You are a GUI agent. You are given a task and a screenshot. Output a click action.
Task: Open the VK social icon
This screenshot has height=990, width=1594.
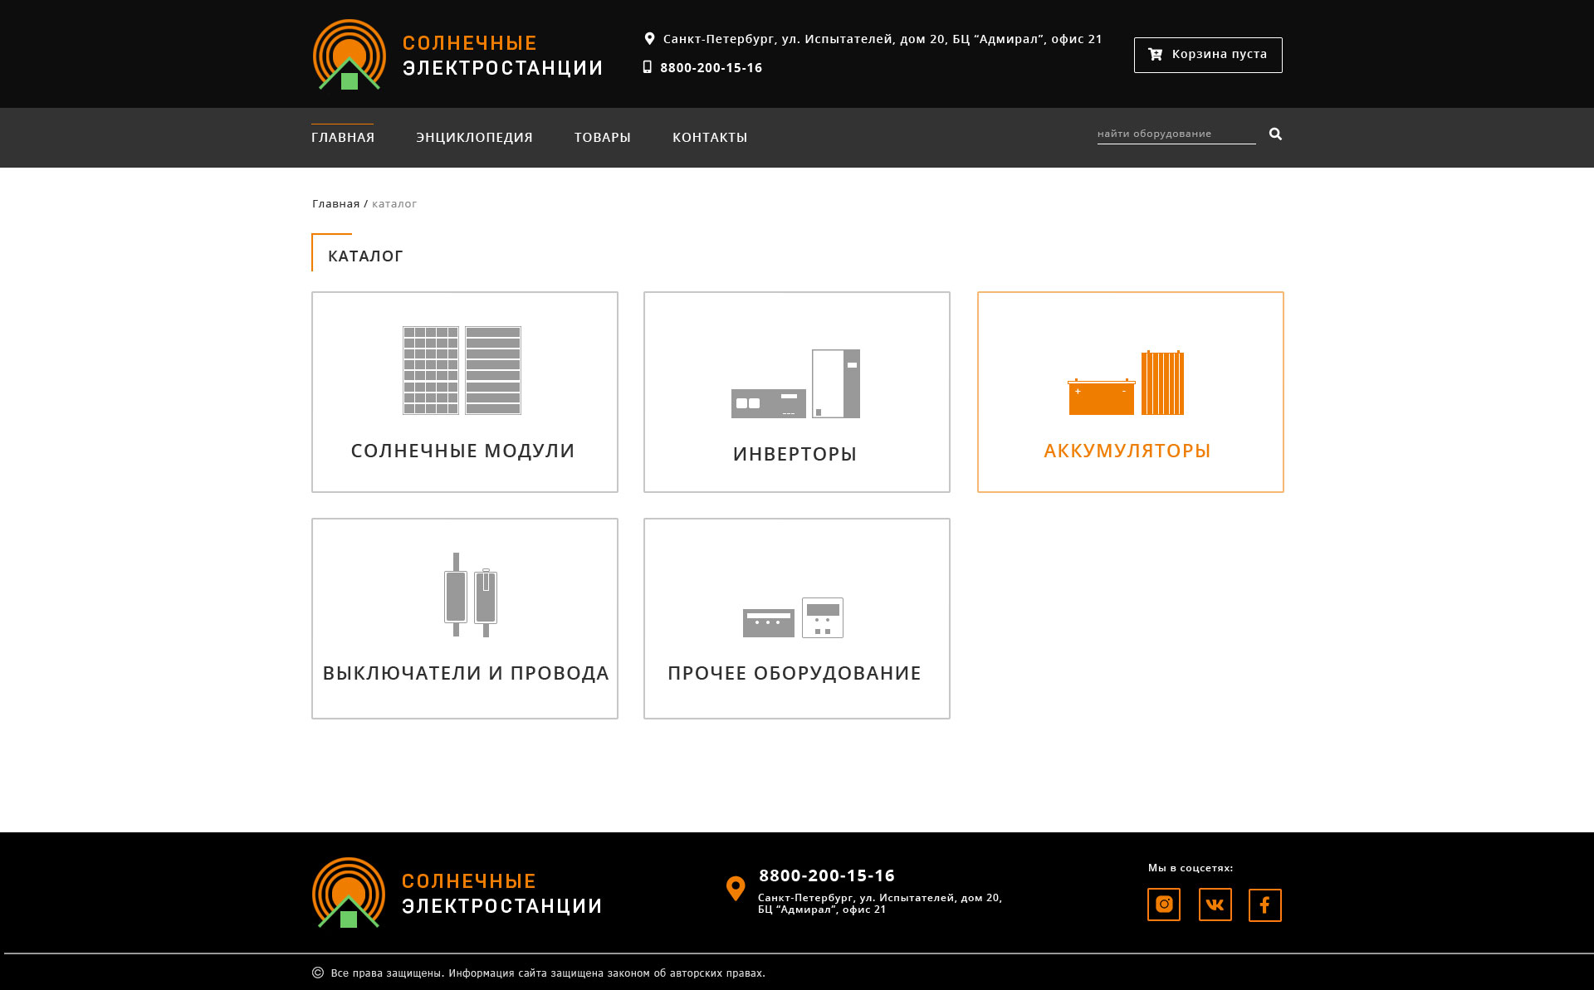click(x=1215, y=905)
